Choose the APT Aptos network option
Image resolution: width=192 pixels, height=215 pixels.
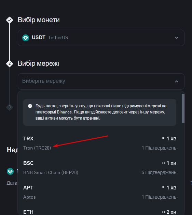point(100,192)
